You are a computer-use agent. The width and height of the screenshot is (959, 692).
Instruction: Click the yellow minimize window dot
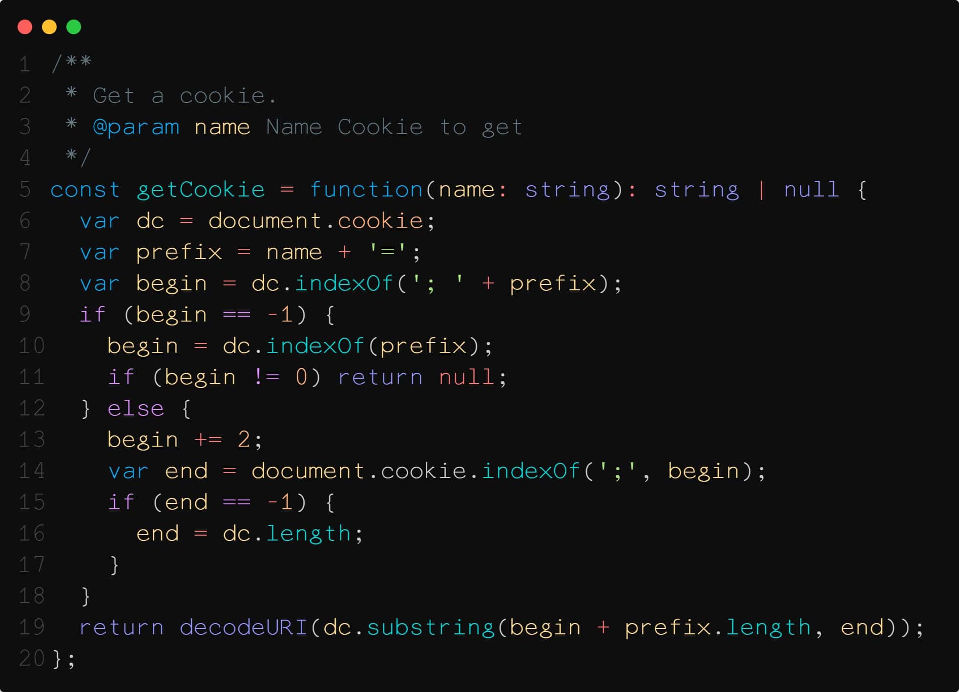(x=49, y=27)
